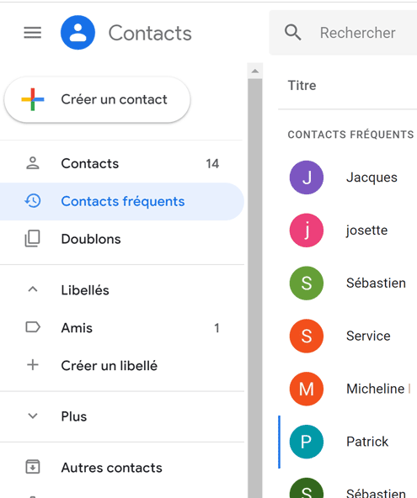Viewport: 417px width, 498px height.
Task: Open Autres contacts
Action: click(x=122, y=467)
